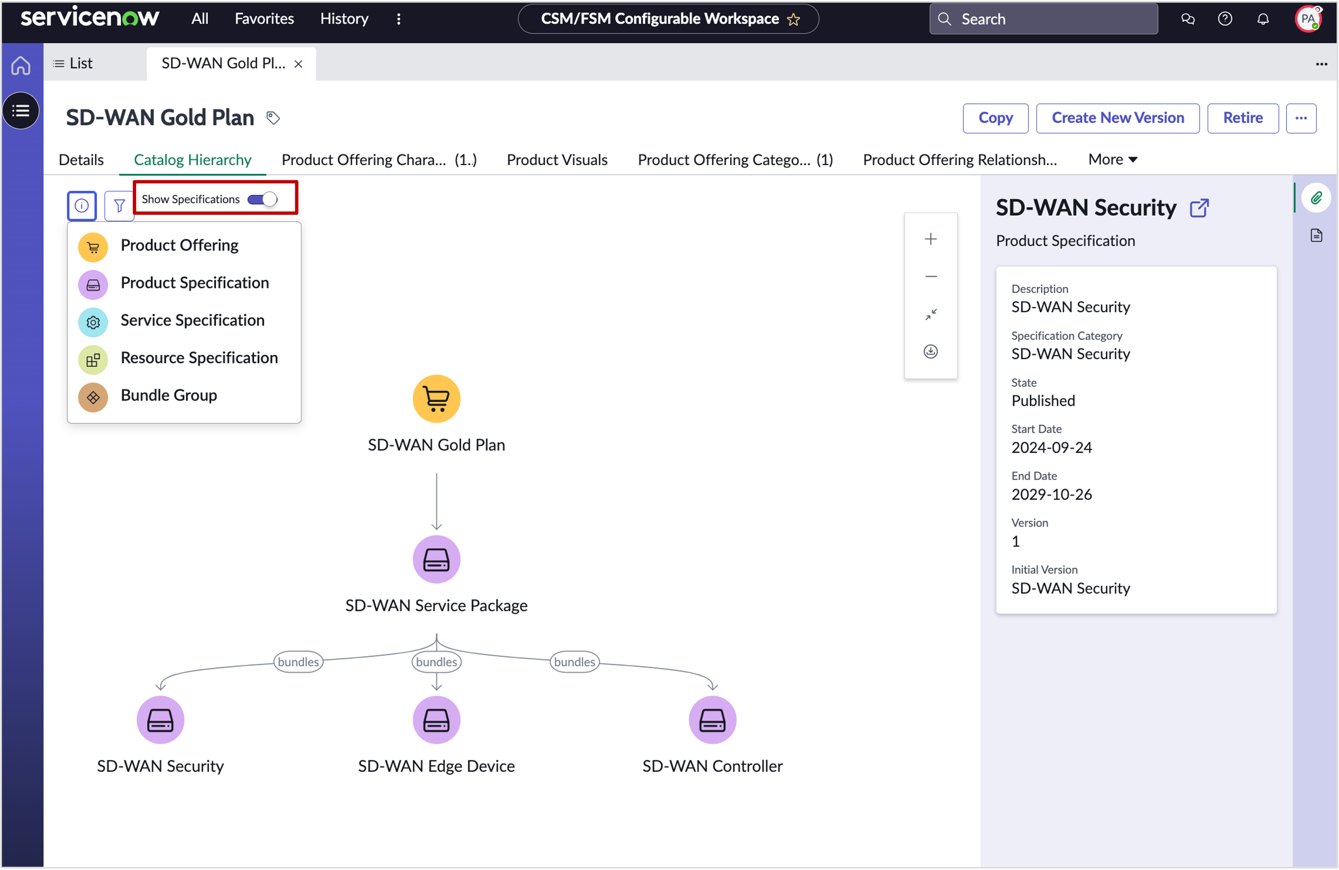This screenshot has height=870, width=1339.
Task: Toggle the legend info icon
Action: 81,206
